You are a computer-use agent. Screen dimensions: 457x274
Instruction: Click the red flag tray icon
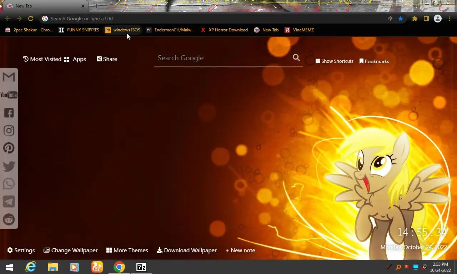click(x=407, y=267)
